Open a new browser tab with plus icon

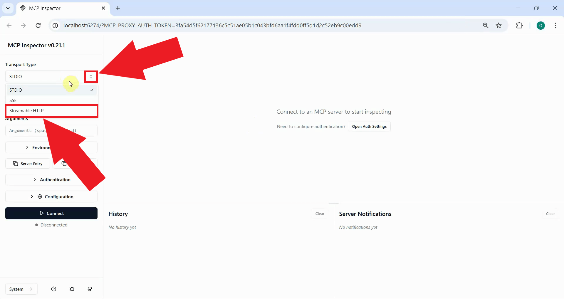pos(118,8)
